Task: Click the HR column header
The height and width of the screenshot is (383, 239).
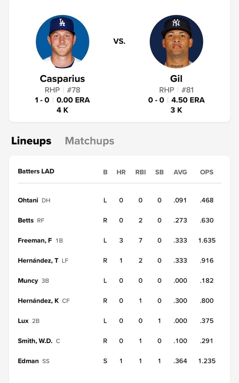Action: pyautogui.click(x=121, y=172)
